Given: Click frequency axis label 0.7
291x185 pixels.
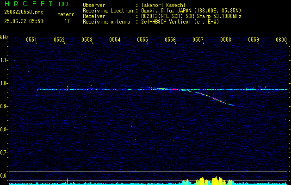Looking at the screenshot, I should pyautogui.click(x=4, y=153).
